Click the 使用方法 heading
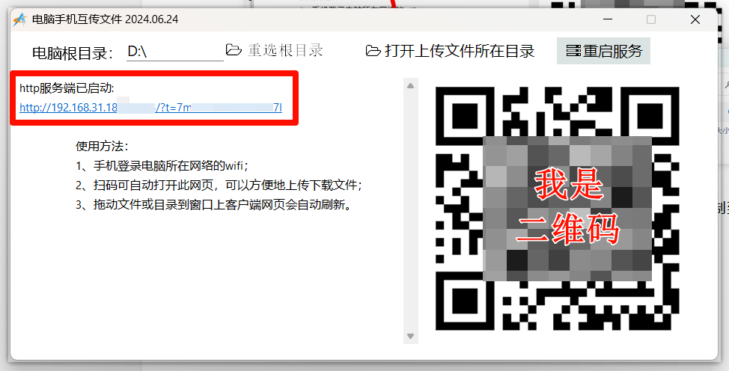The image size is (729, 371). [x=102, y=147]
